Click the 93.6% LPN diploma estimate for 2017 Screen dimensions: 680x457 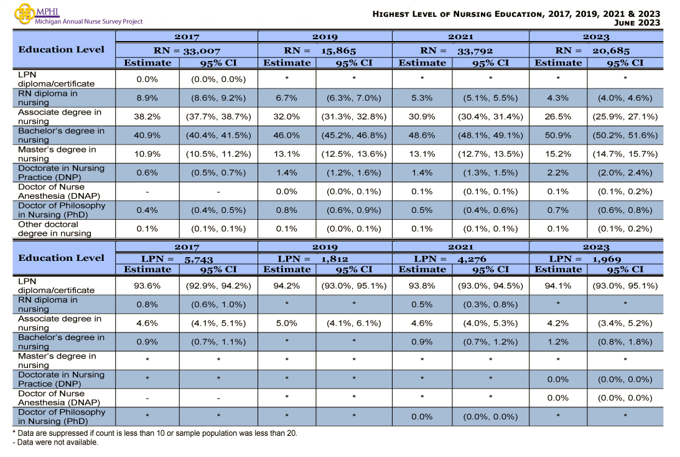point(147,286)
